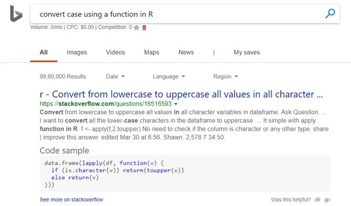Image resolution: width=351 pixels, height=206 pixels.
Task: Click the 'Volume: 0/mo' keyword stats text
Action: [x=46, y=27]
